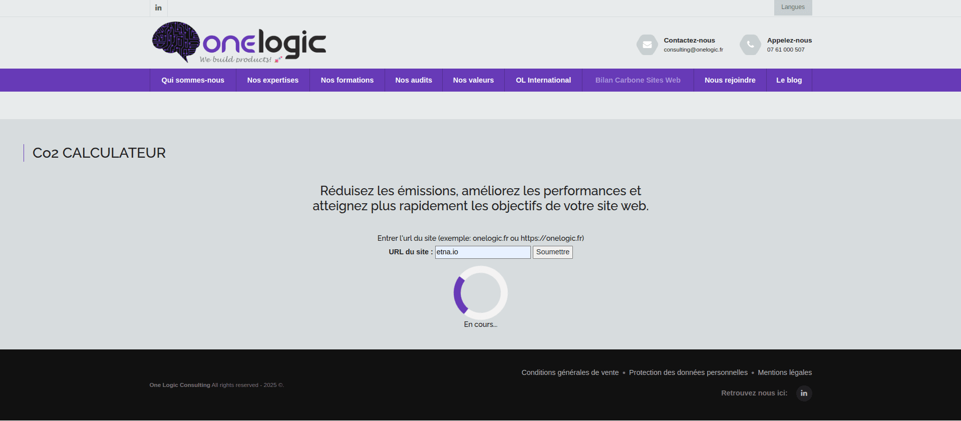Click the circular loading progress indicator
Image resolution: width=961 pixels, height=421 pixels.
point(480,293)
